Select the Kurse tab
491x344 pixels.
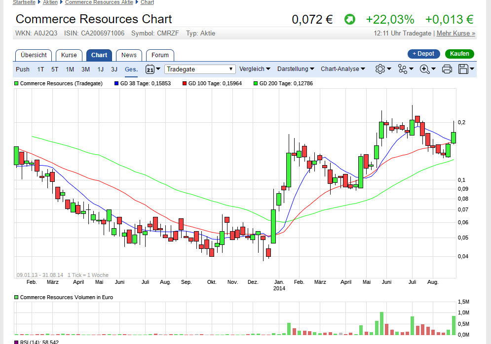click(x=69, y=55)
